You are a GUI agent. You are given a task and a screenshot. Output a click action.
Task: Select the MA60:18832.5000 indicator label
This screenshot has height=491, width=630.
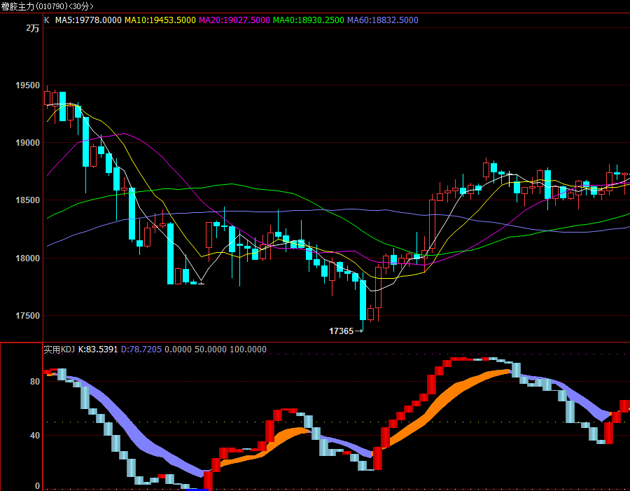coord(382,20)
